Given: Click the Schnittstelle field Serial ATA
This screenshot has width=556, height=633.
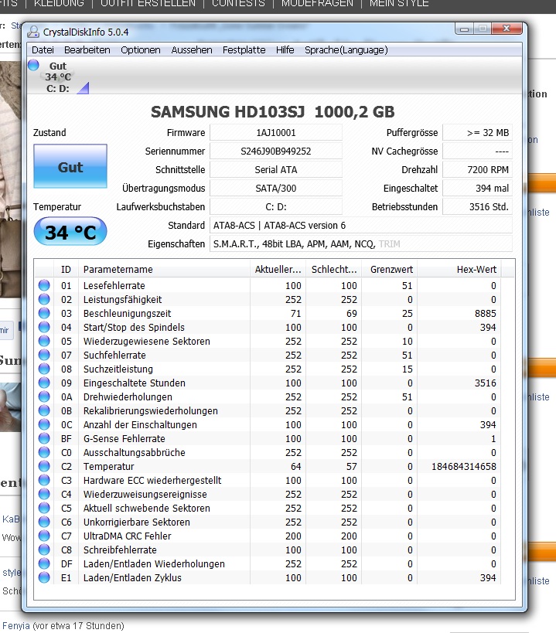Looking at the screenshot, I should [276, 169].
